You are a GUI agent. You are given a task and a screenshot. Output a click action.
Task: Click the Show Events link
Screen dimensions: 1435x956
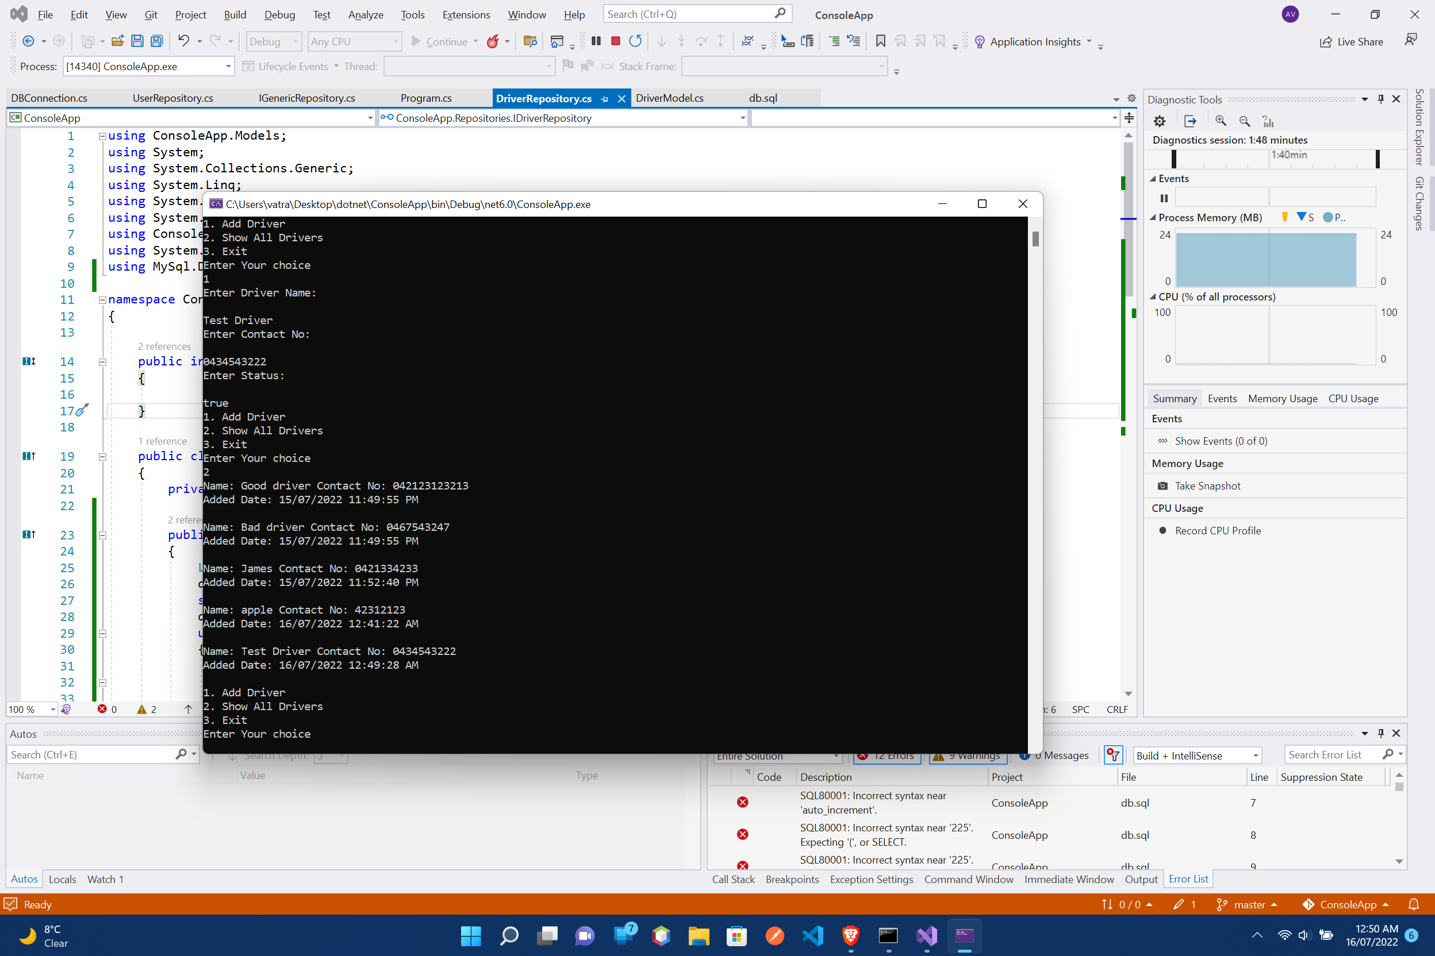point(1219,440)
